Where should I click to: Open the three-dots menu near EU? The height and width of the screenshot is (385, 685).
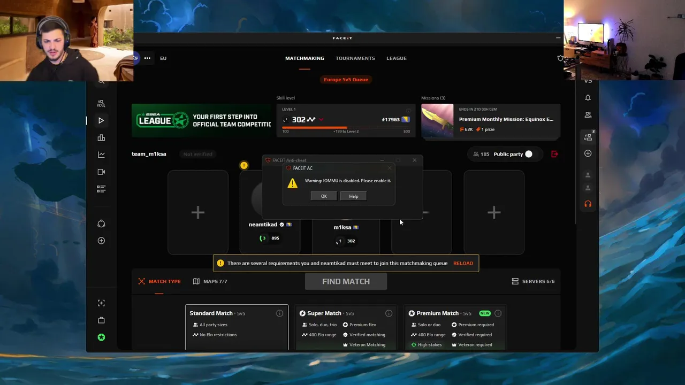pyautogui.click(x=147, y=58)
